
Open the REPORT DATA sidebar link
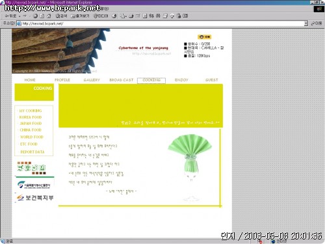click(x=32, y=152)
